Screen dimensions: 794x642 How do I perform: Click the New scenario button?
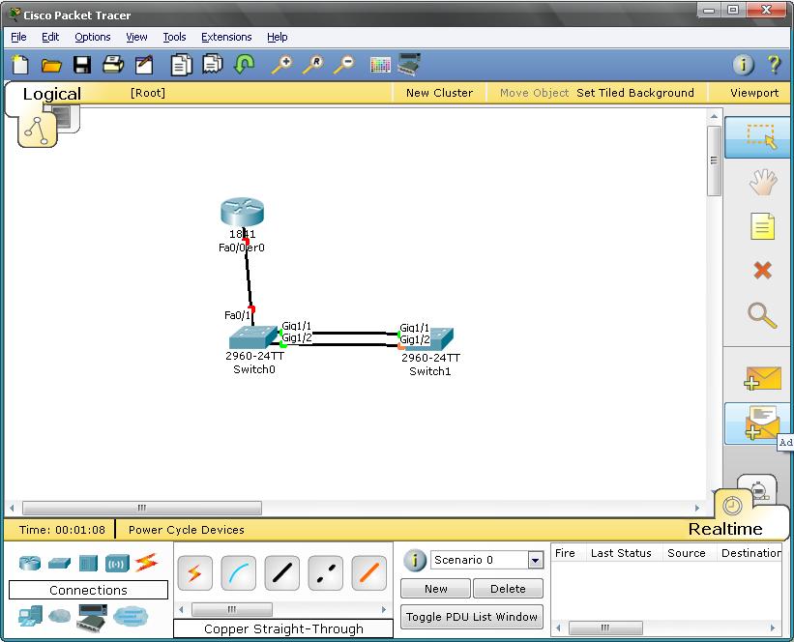point(436,589)
